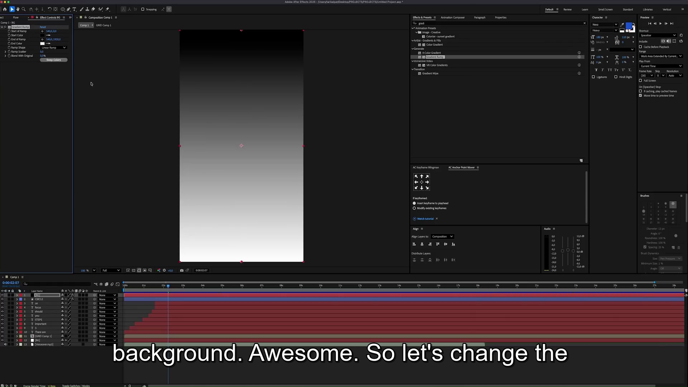Image resolution: width=688 pixels, height=387 pixels.
Task: Click the Swap Colors button
Action: tap(54, 60)
